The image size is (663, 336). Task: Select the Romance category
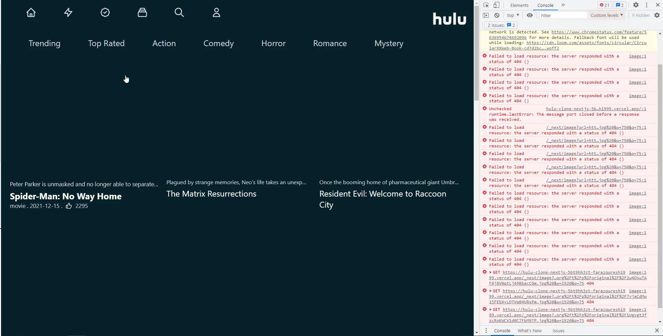click(x=330, y=43)
